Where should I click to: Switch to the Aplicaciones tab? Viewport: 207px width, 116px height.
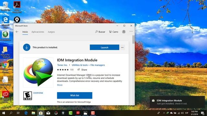click(x=38, y=32)
